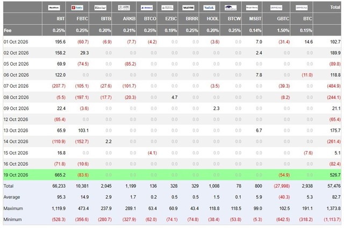This screenshot has height=228, width=344.
Task: Click the 4.7 EZBC inflow value
Action: [174, 97]
